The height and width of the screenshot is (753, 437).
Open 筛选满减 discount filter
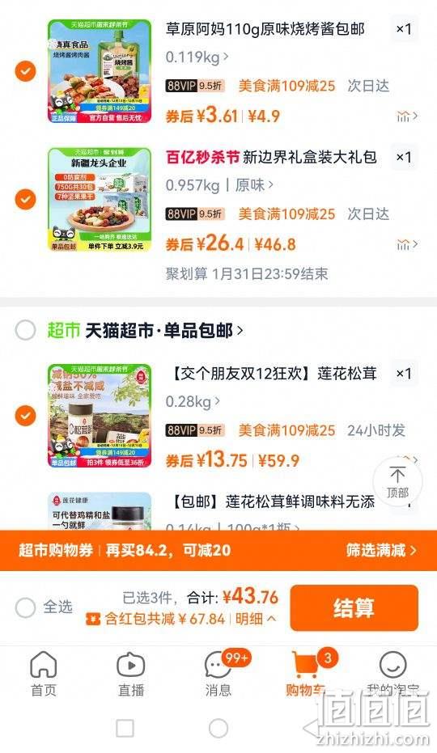point(380,550)
